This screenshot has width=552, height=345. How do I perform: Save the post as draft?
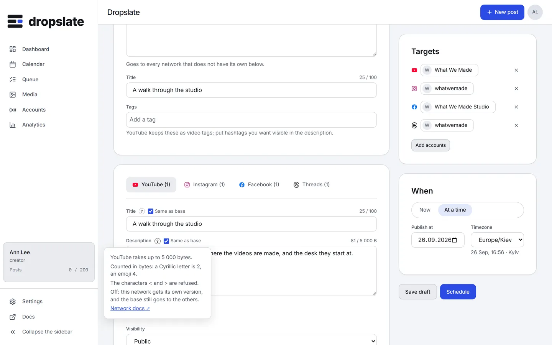(418, 292)
